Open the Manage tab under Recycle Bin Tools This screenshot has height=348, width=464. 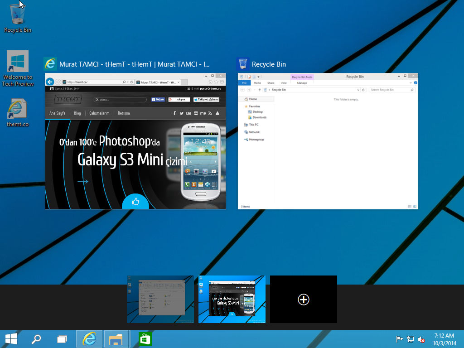(302, 82)
